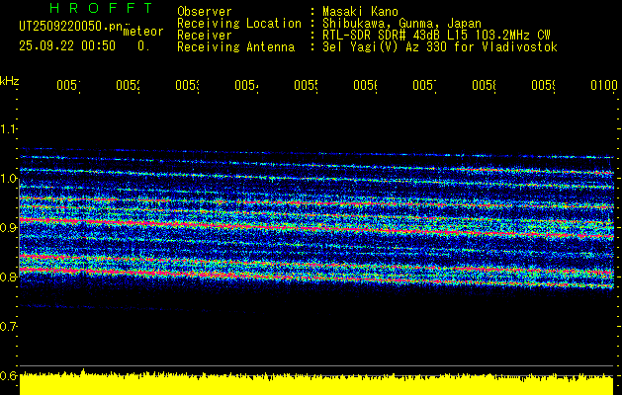Click the meteor count value '0.'
622x395 pixels.
[x=143, y=46]
